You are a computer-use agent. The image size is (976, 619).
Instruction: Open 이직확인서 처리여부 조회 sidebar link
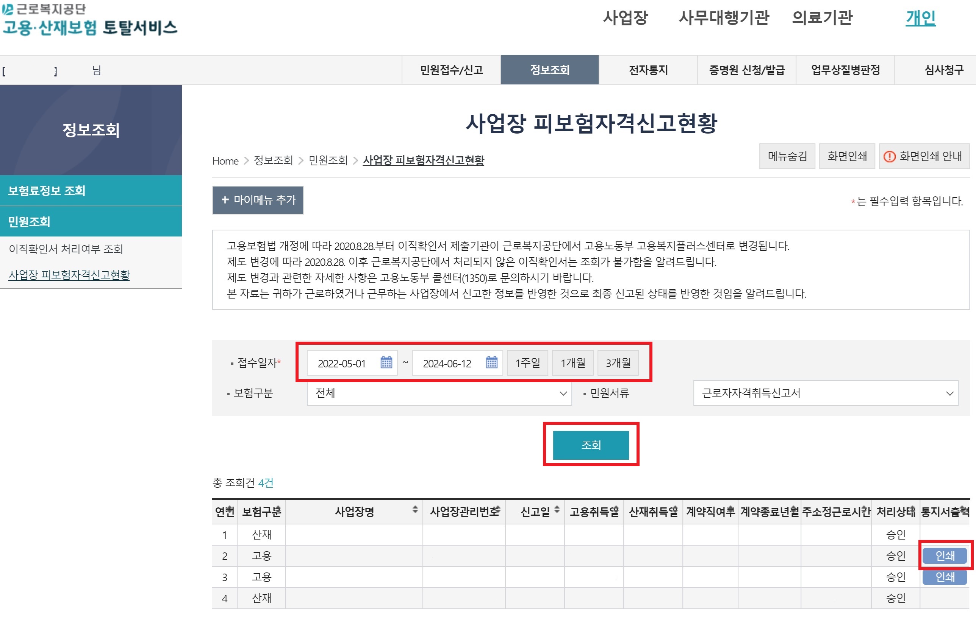66,249
